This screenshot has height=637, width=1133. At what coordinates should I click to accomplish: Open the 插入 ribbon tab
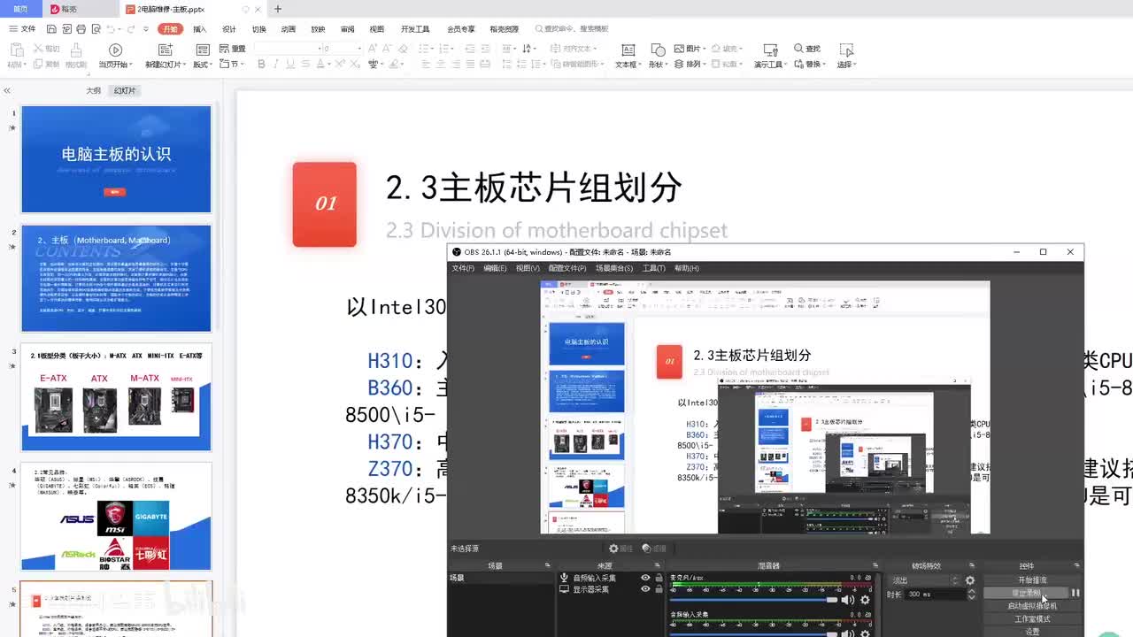pyautogui.click(x=200, y=29)
